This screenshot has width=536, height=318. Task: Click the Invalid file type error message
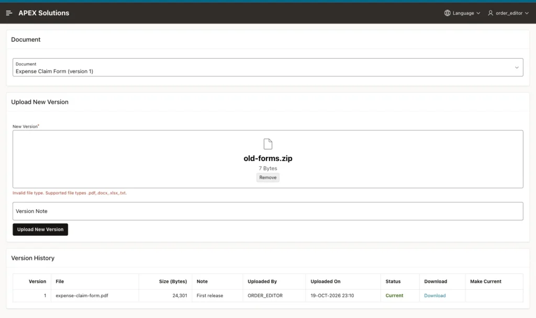click(x=70, y=193)
